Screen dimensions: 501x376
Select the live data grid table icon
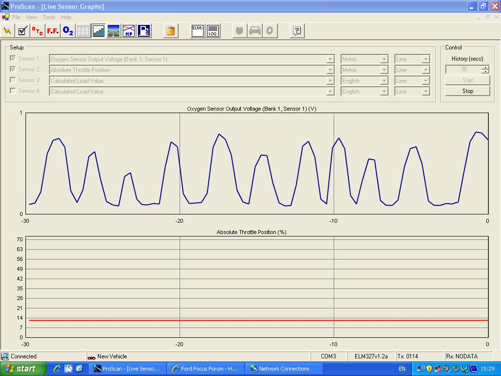pyautogui.click(x=83, y=31)
